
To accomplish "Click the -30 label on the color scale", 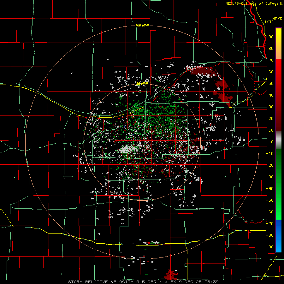I will tap(270, 177).
